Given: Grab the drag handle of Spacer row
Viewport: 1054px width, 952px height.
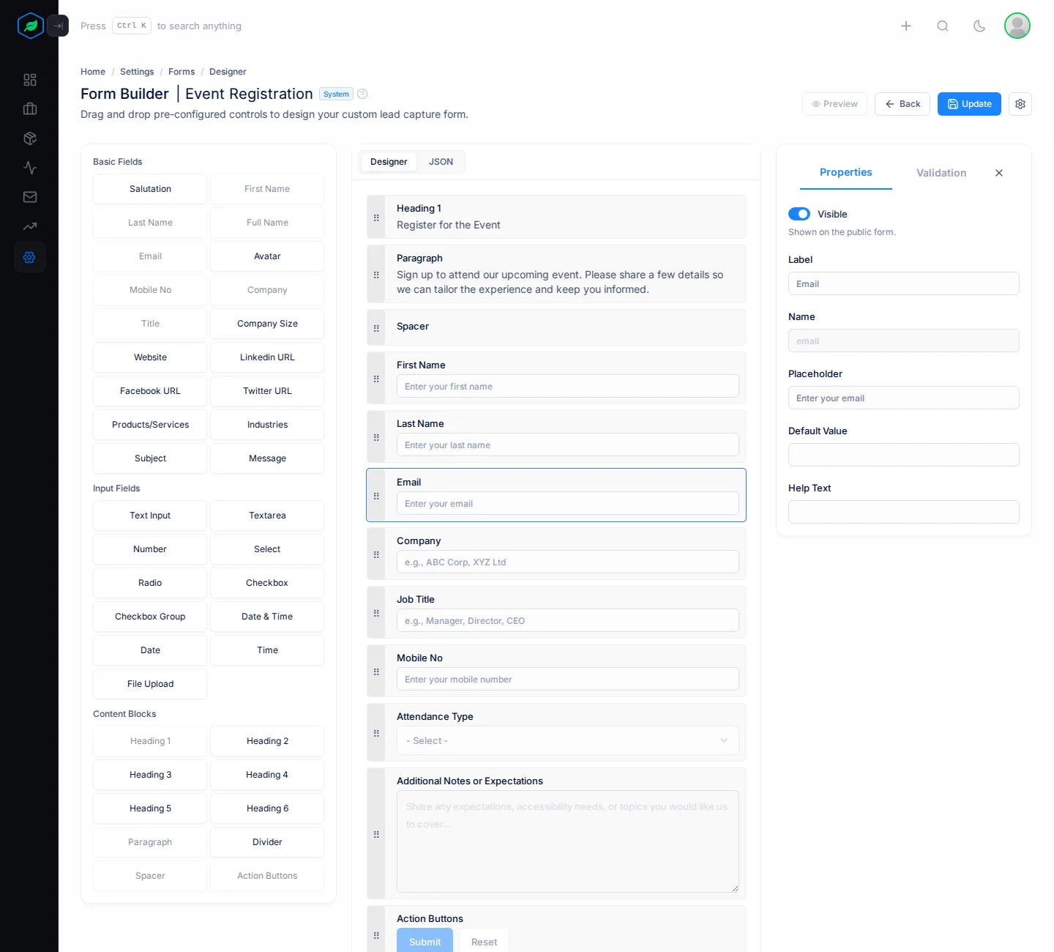Looking at the screenshot, I should click(376, 328).
